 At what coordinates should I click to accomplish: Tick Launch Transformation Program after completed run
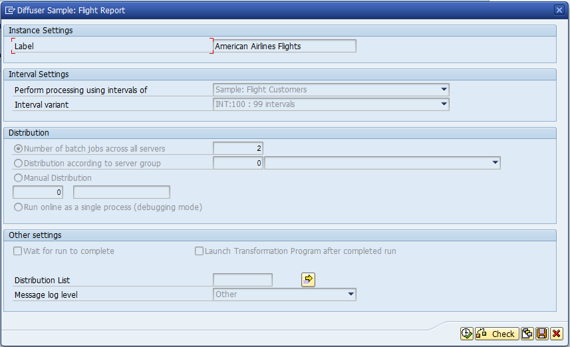click(x=199, y=251)
